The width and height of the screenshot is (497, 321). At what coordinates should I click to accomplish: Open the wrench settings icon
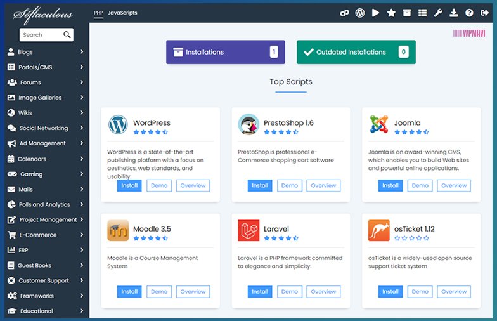438,13
